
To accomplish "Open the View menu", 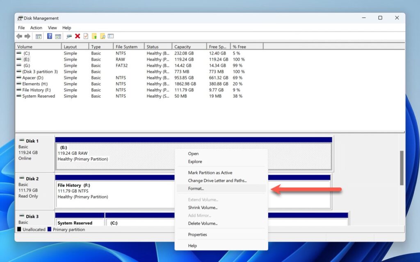I will (x=52, y=27).
